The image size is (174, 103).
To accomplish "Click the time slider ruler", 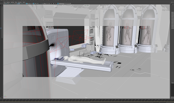I will 87,100.
